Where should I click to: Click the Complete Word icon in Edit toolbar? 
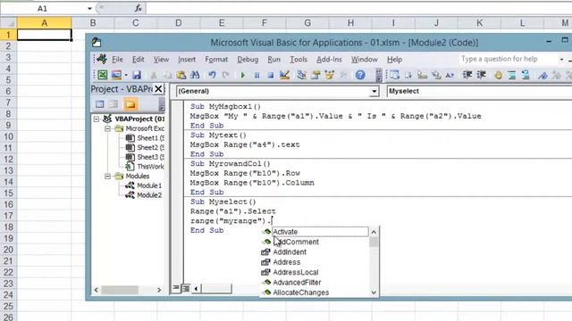(450, 75)
